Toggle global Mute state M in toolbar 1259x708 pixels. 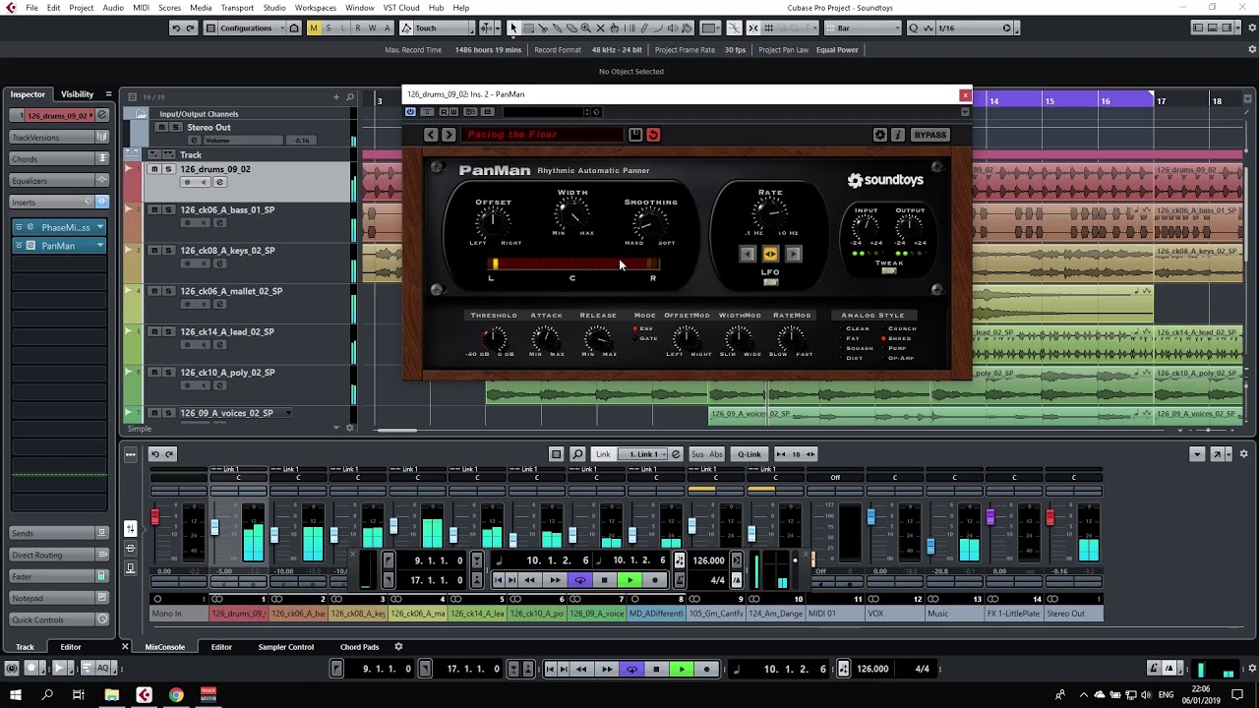(x=314, y=28)
